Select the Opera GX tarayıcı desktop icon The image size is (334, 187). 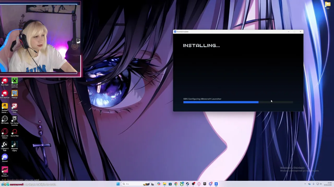(x=5, y=133)
